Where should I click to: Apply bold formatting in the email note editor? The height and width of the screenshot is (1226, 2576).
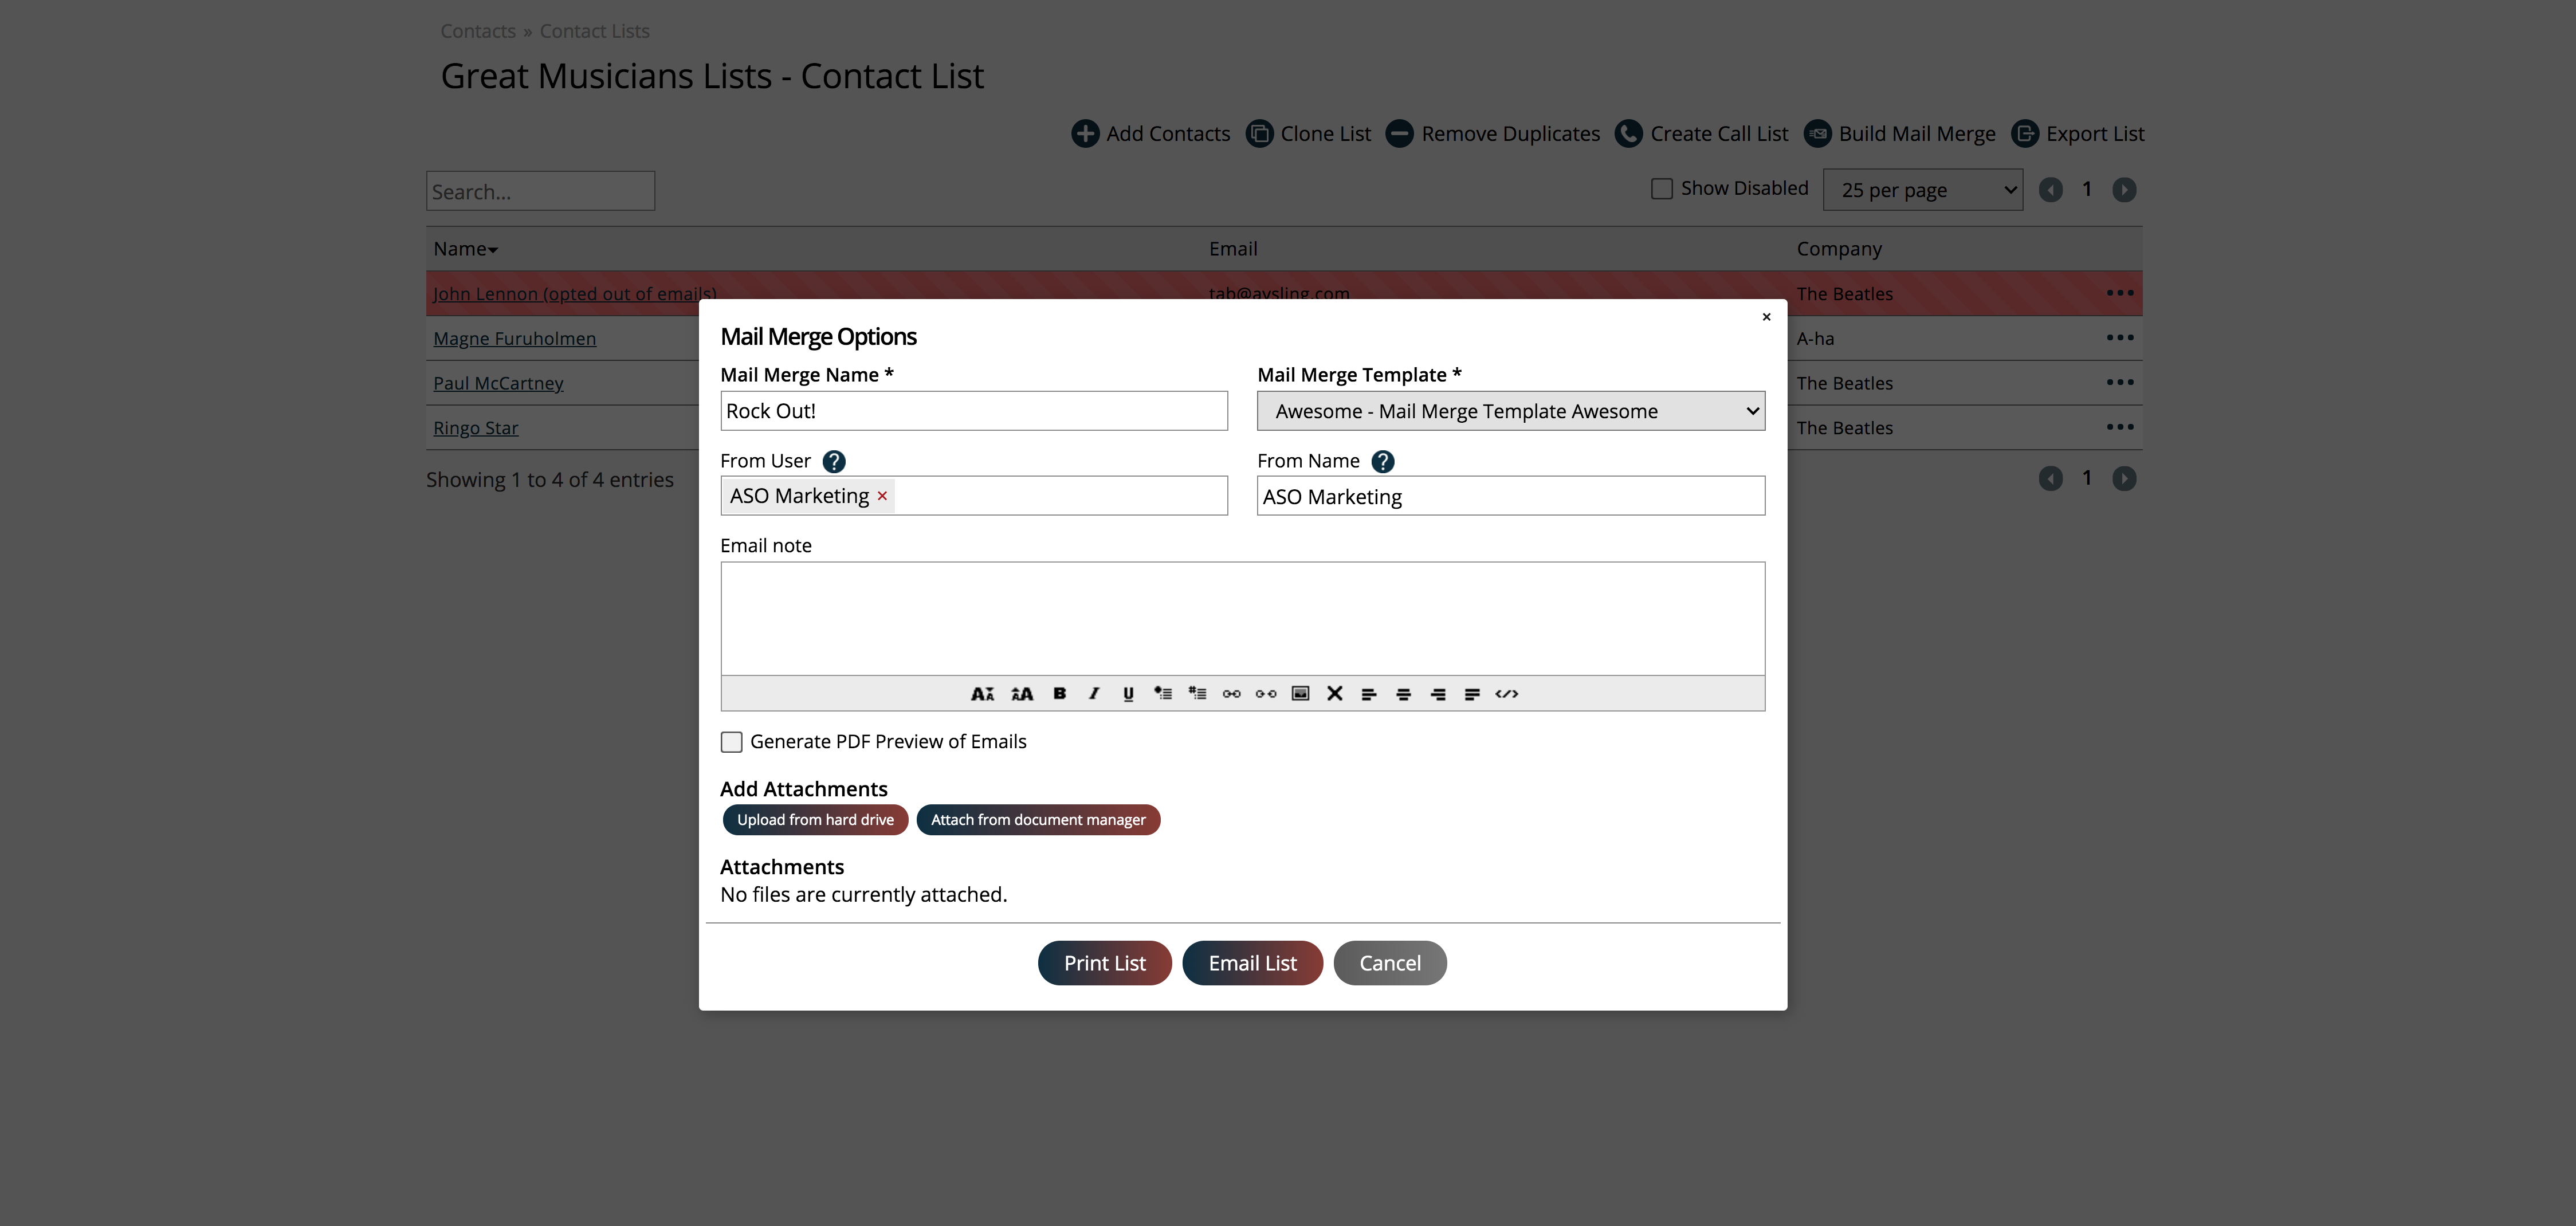[1059, 693]
